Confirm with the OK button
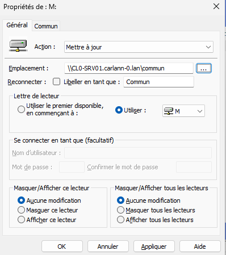 [x=62, y=246]
